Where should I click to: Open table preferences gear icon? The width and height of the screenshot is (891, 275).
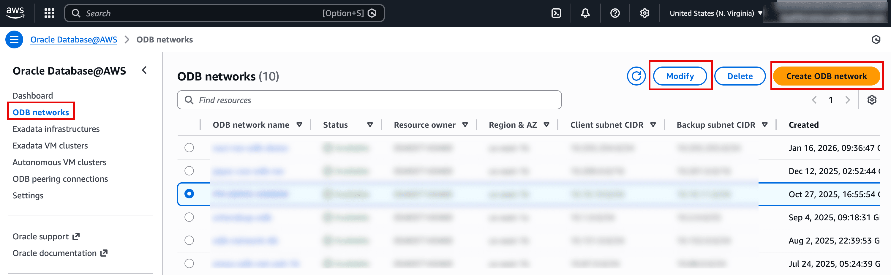click(872, 100)
